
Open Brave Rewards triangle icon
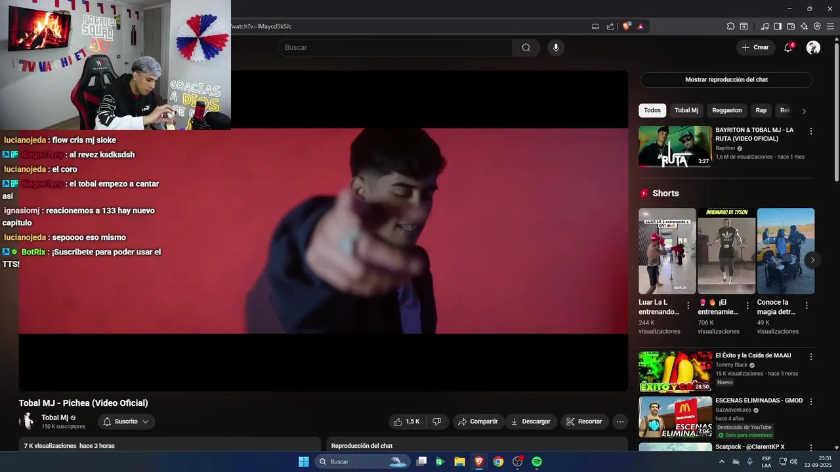640,26
